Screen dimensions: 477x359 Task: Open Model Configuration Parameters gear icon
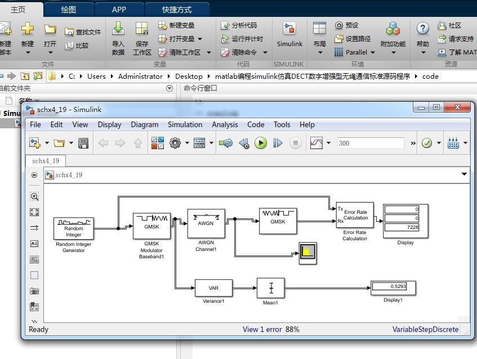175,143
